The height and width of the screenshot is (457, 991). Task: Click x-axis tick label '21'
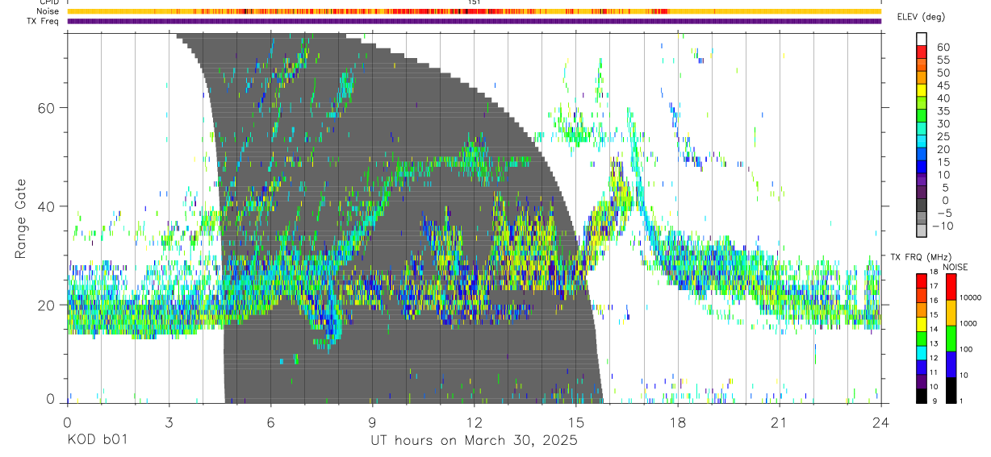pos(780,422)
